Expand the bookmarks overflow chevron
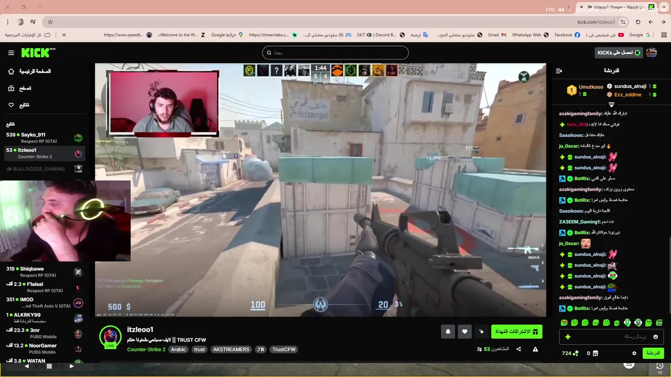Viewport: 671px width, 377px height. [x=64, y=35]
